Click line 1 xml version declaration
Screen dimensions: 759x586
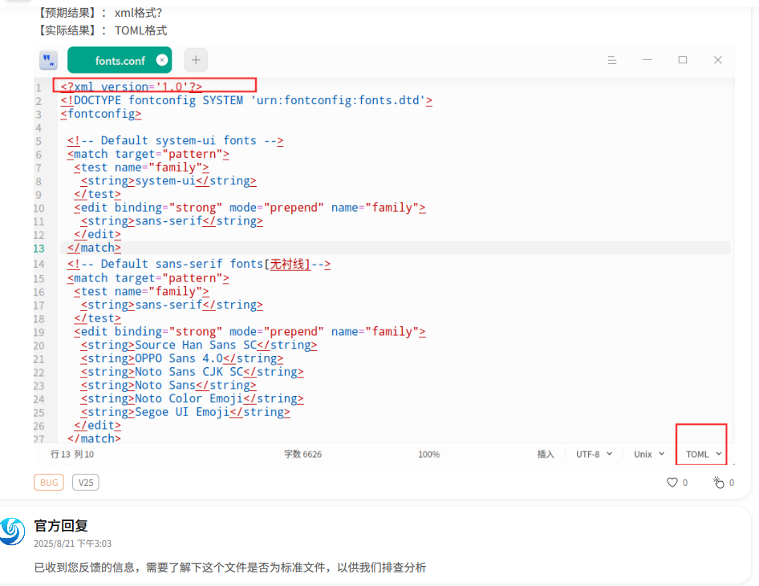click(131, 87)
